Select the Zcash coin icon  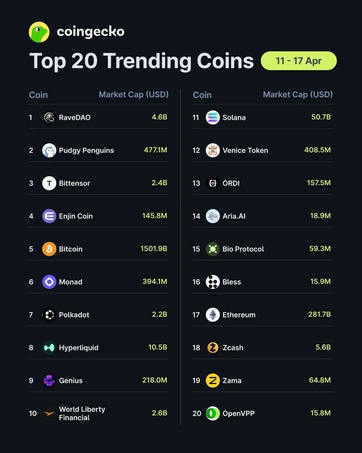(x=213, y=348)
